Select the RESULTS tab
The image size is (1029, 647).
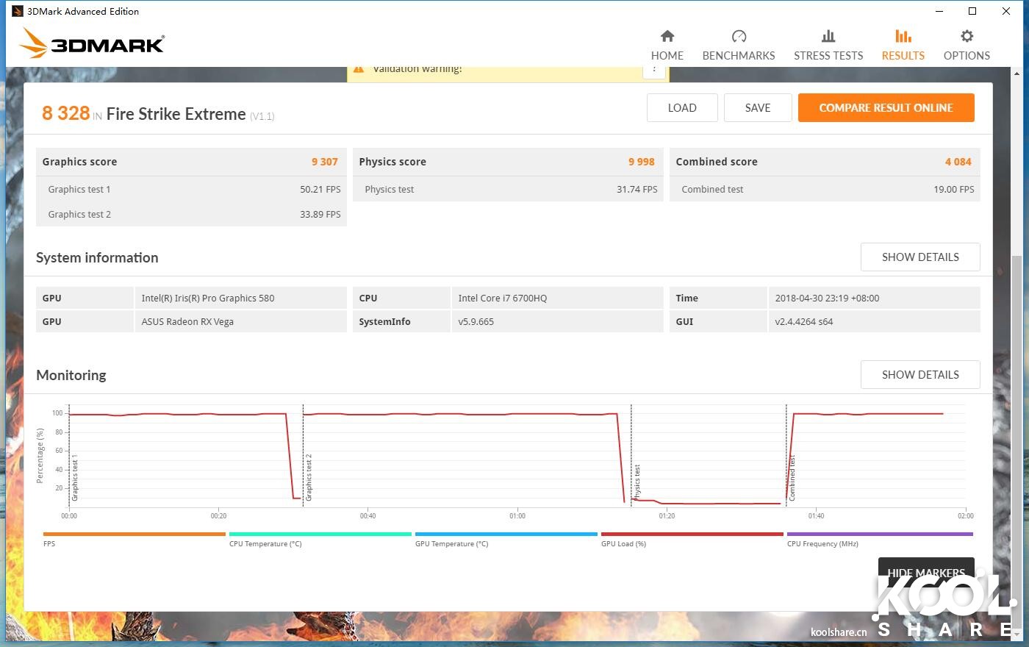(903, 46)
